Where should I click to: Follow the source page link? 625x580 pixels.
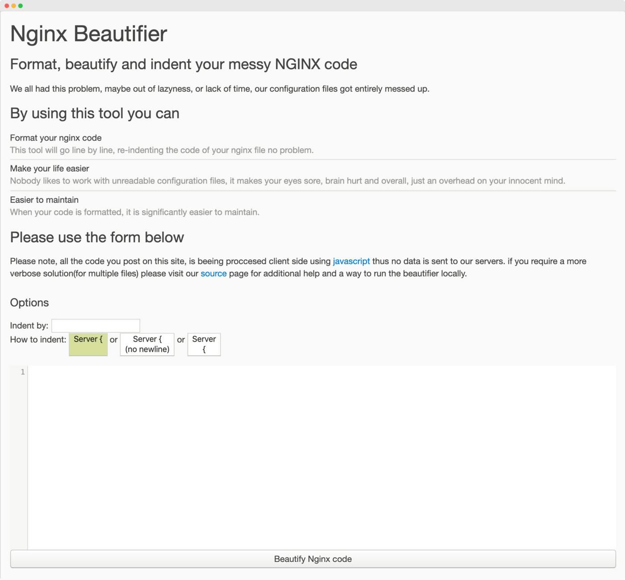pyautogui.click(x=213, y=273)
